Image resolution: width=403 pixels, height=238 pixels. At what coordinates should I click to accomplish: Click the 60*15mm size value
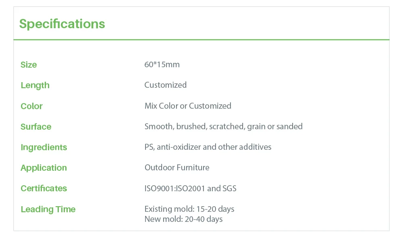[162, 64]
